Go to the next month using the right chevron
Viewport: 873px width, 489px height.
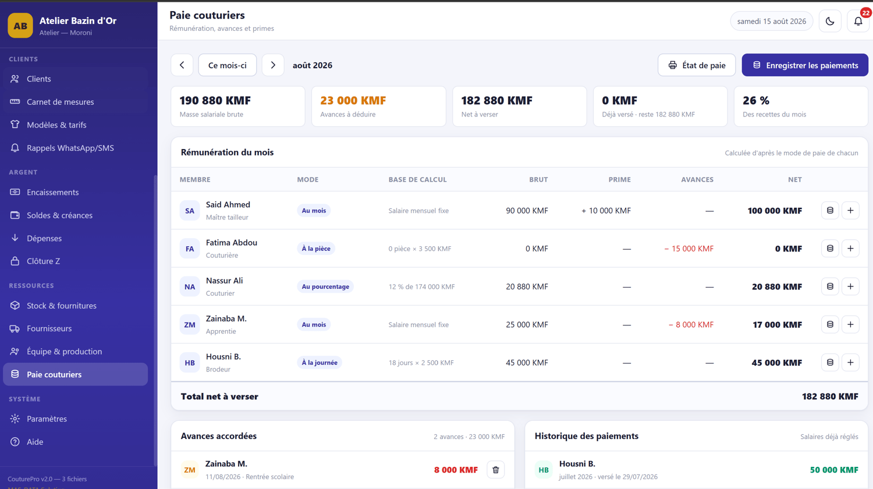pyautogui.click(x=273, y=65)
